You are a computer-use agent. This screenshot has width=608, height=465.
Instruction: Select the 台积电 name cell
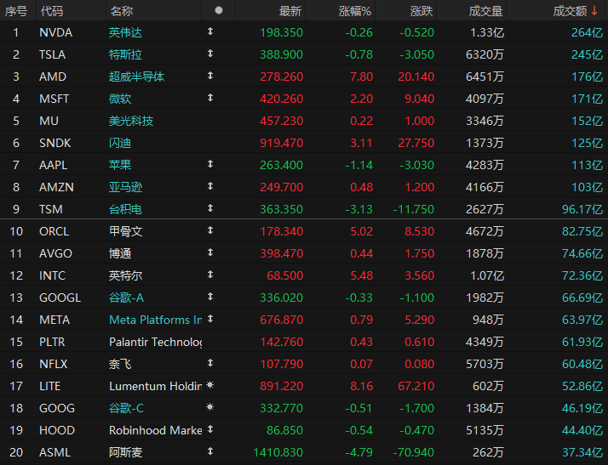(125, 209)
